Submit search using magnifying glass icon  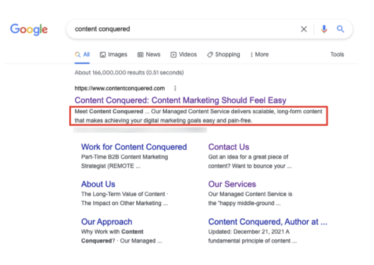(341, 29)
